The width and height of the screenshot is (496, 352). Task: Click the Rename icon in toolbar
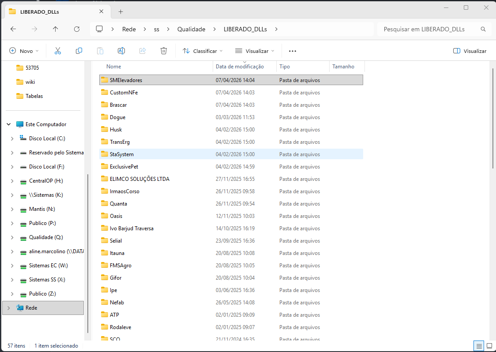pyautogui.click(x=121, y=51)
